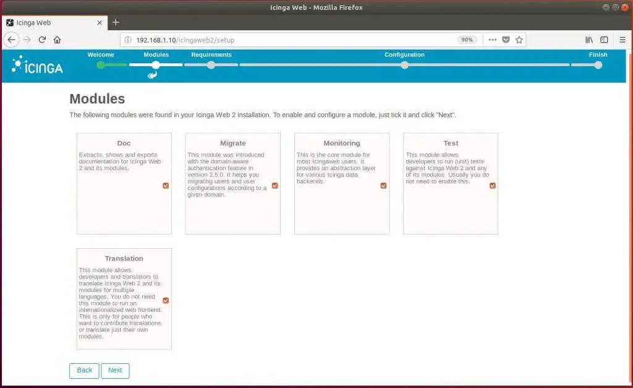This screenshot has height=388, width=633.
Task: Click the Icinga Web tab favicon
Action: tap(10, 23)
